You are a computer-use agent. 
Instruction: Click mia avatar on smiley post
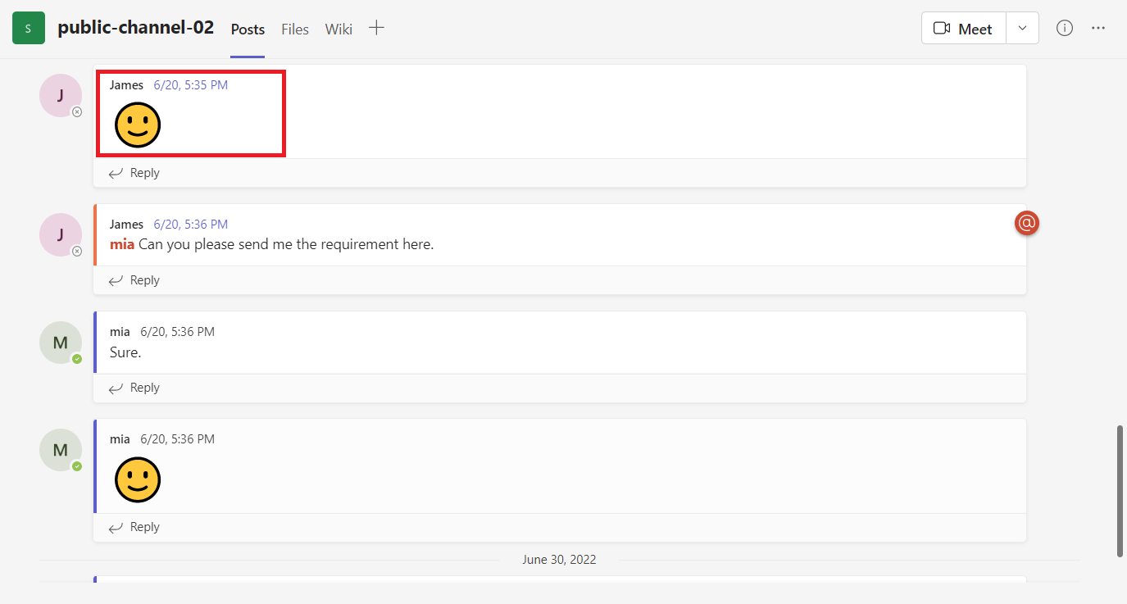click(61, 450)
